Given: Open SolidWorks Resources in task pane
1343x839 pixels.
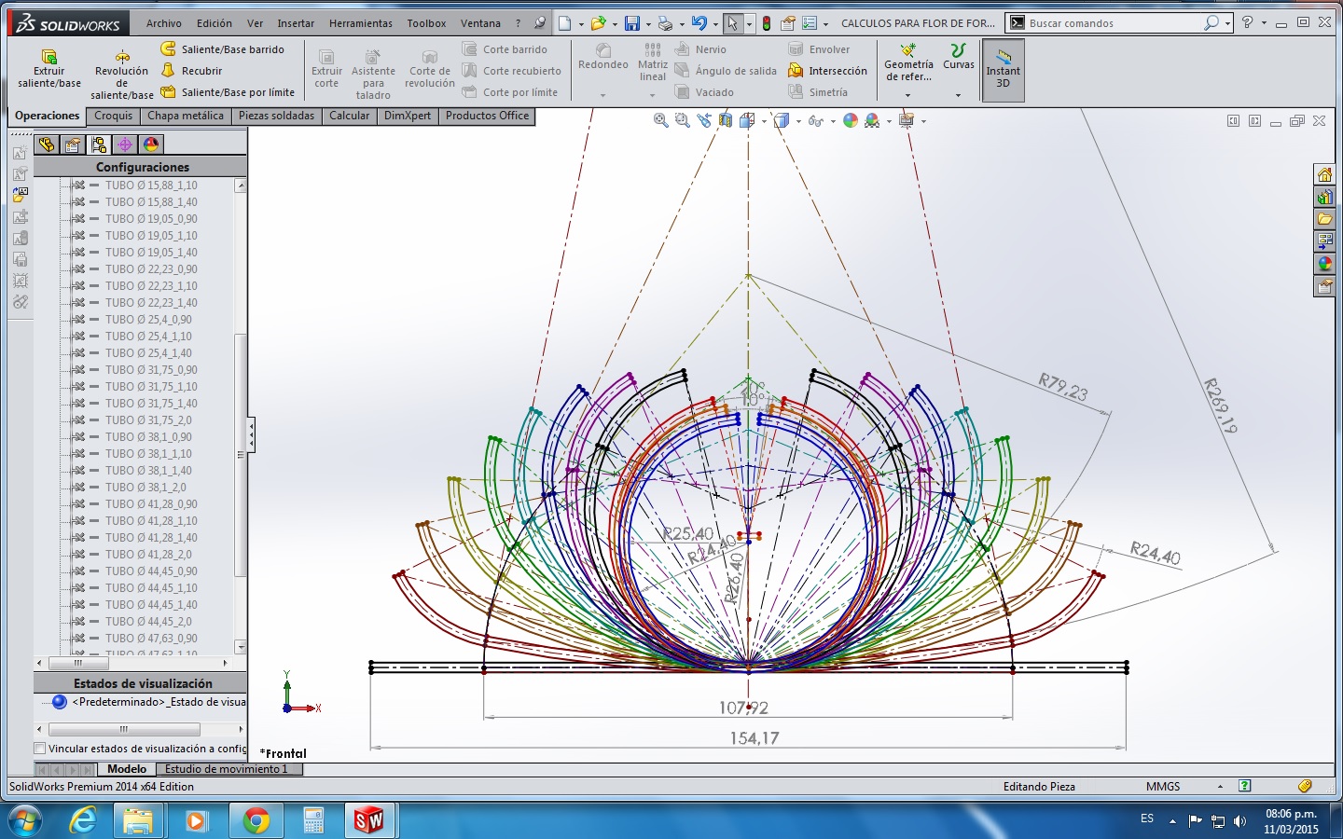Looking at the screenshot, I should tap(1324, 174).
